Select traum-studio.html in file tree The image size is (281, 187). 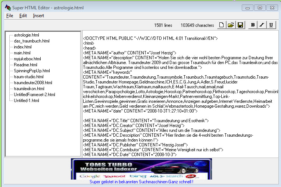tap(29, 77)
